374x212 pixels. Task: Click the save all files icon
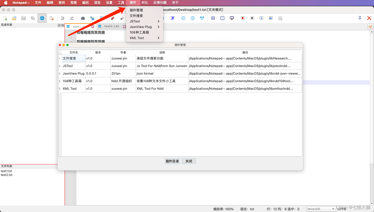coord(33,18)
